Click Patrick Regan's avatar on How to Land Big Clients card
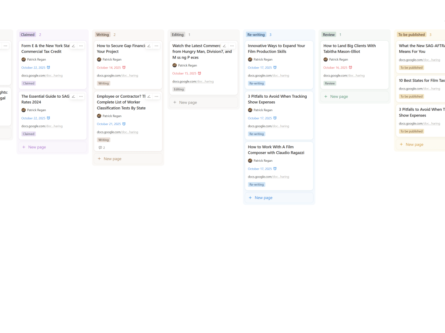Image resolution: width=445 pixels, height=333 pixels. tap(325, 59)
